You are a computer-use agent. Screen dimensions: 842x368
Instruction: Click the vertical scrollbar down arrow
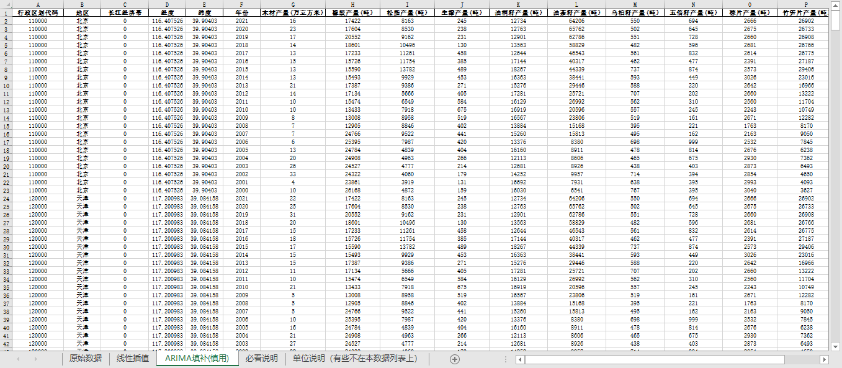tap(835, 346)
